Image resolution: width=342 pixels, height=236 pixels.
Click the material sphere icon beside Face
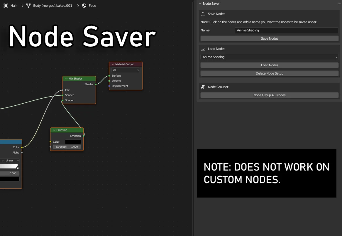[84, 6]
